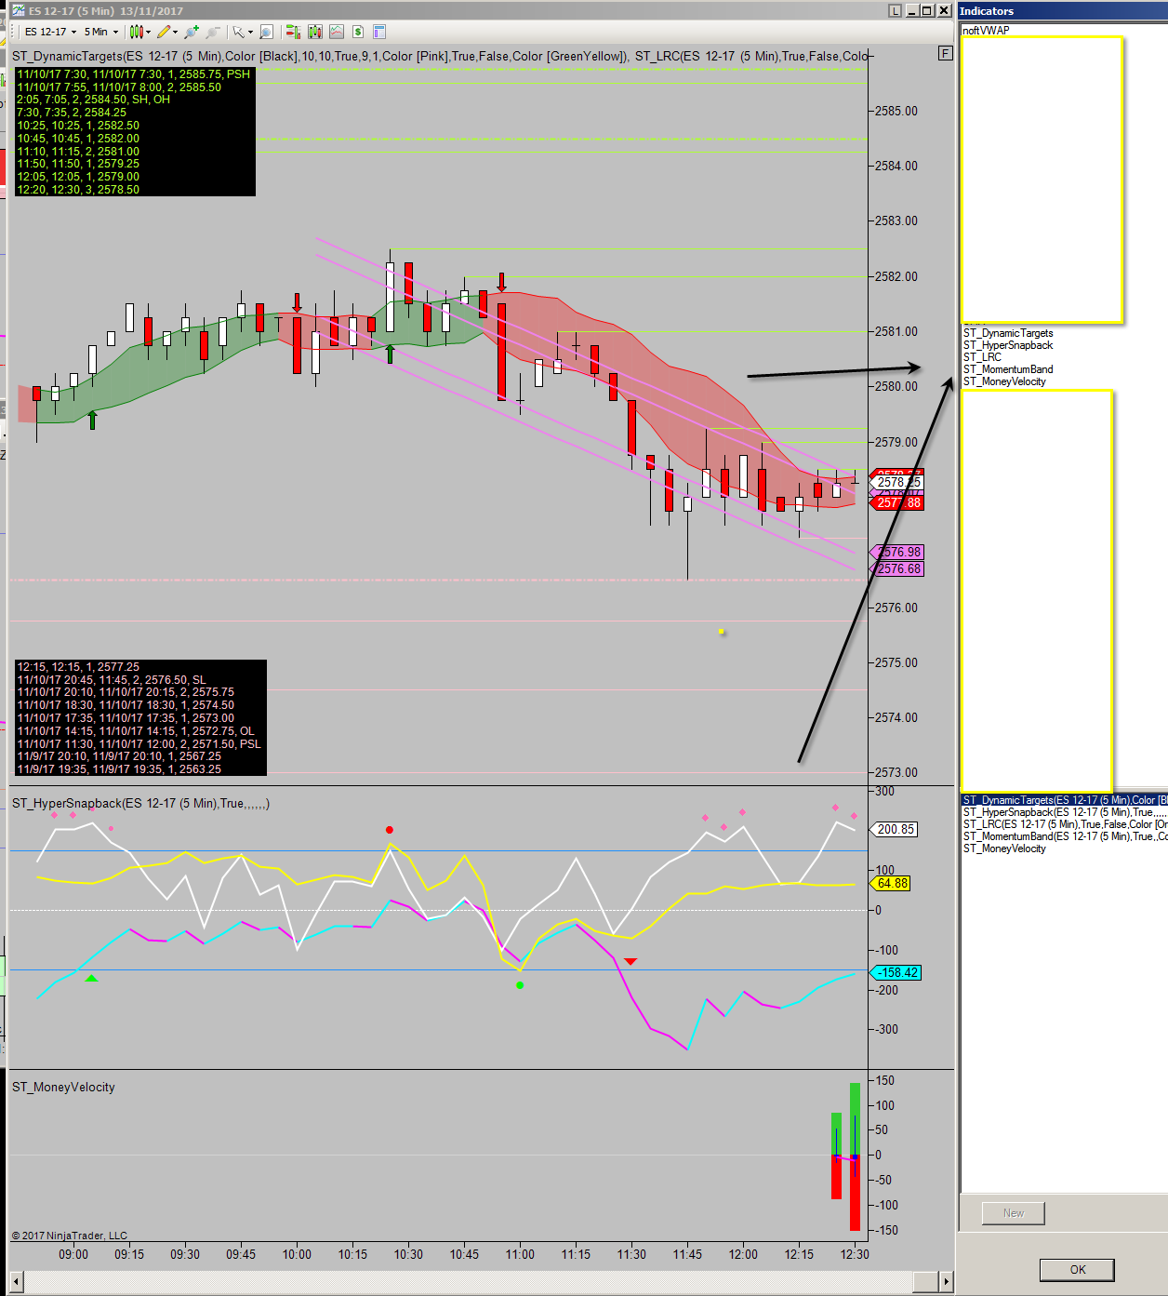Select noftVWAP in the indicators list
This screenshot has width=1168, height=1296.
pyautogui.click(x=986, y=31)
